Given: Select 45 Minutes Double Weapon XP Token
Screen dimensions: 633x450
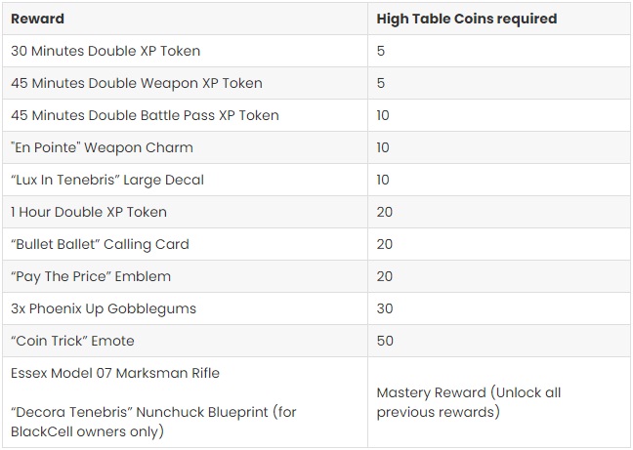Looking at the screenshot, I should pyautogui.click(x=137, y=83).
